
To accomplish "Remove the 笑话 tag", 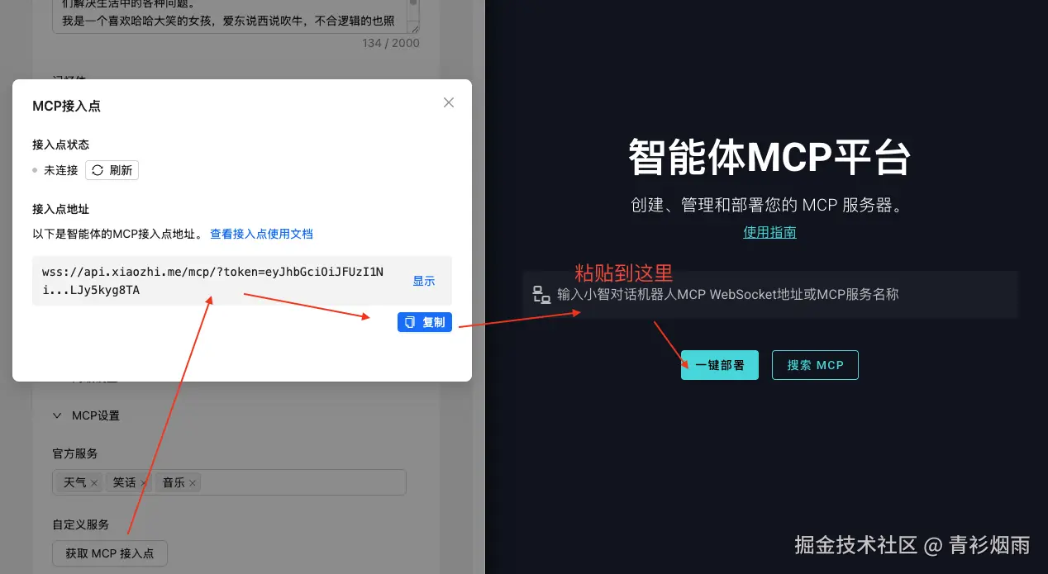I will pos(144,482).
